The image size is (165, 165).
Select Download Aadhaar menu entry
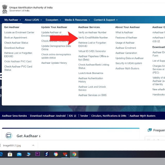14,48
